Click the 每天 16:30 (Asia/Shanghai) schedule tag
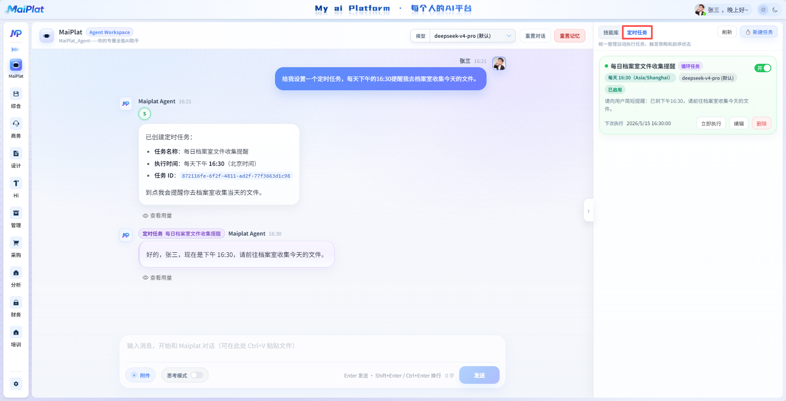Viewport: 786px width, 401px height. 640,78
